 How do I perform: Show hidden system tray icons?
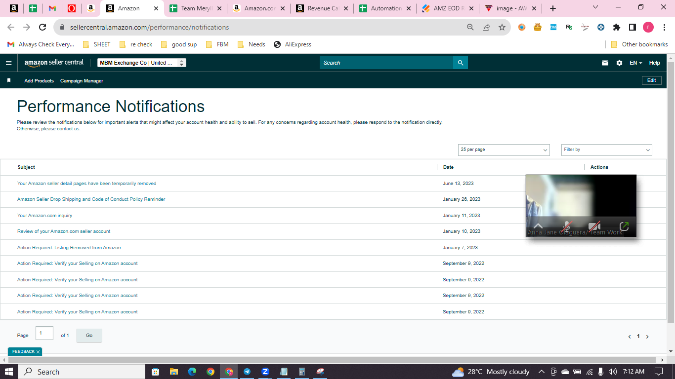(541, 372)
